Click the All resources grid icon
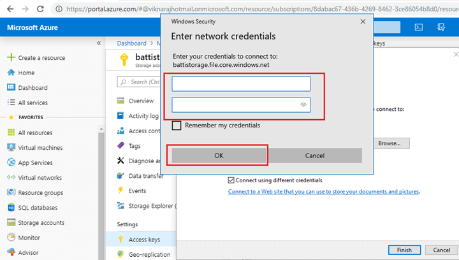 coord(11,132)
